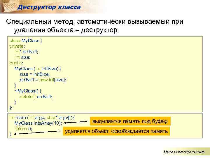Click the line 'удалении объекта – деструктор:'

pyautogui.click(x=66, y=30)
